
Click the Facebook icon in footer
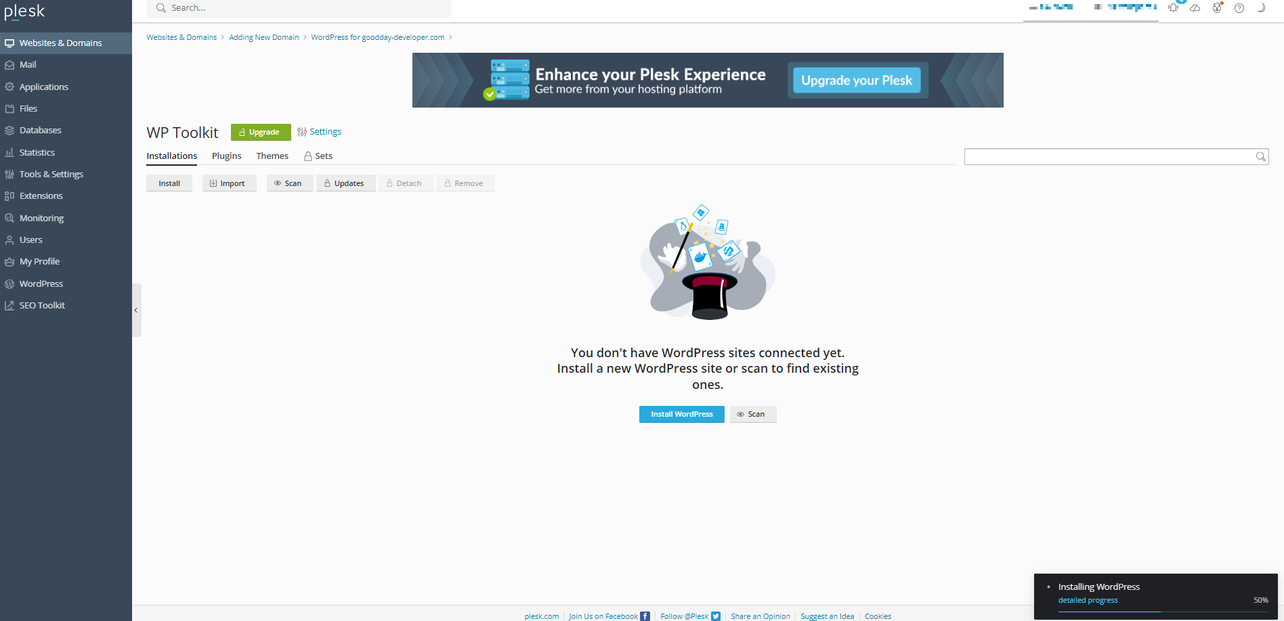tap(645, 616)
